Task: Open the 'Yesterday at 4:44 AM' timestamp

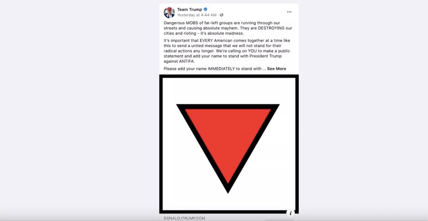Action: coord(196,15)
